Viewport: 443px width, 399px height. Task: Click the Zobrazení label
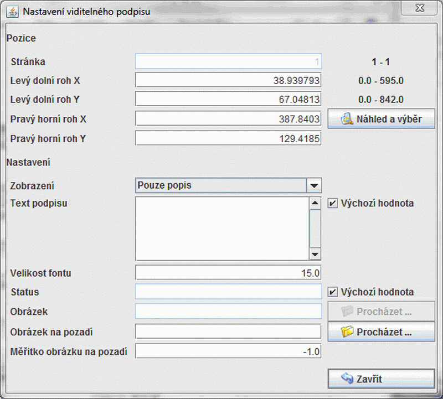[x=32, y=186]
